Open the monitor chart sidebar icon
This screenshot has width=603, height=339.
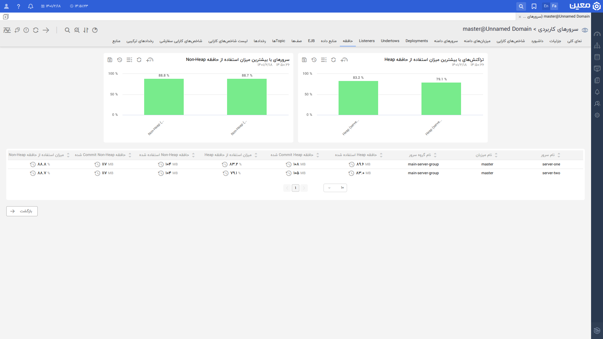tap(597, 69)
